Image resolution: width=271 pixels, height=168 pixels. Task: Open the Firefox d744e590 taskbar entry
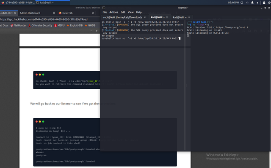coord(17,3)
